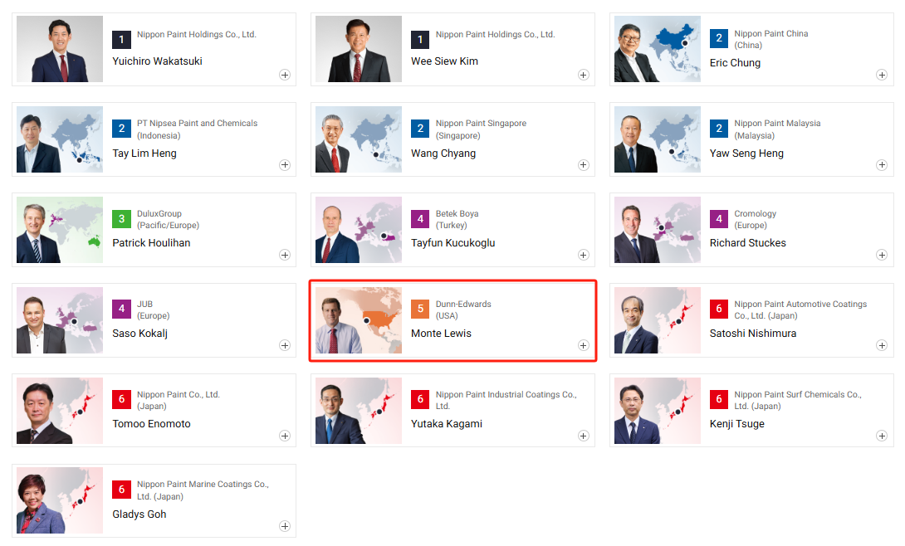Click Nippon Paint Singapore company label
This screenshot has width=905, height=546.
click(x=481, y=129)
